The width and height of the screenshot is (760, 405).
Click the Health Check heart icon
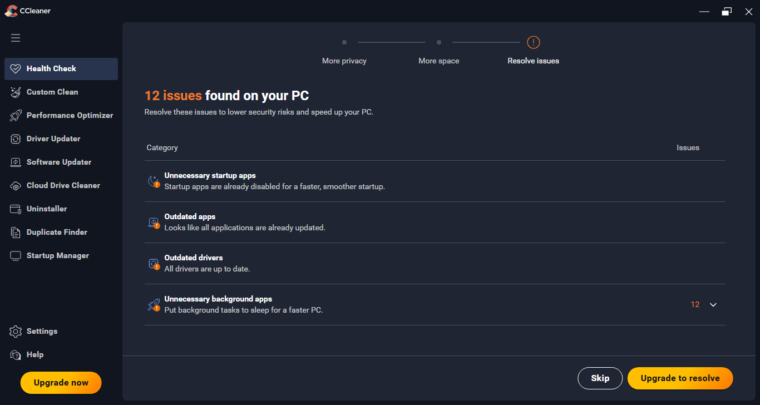(16, 69)
